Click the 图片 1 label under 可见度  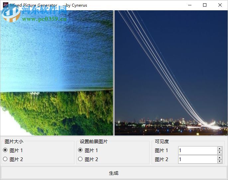tap(161, 150)
